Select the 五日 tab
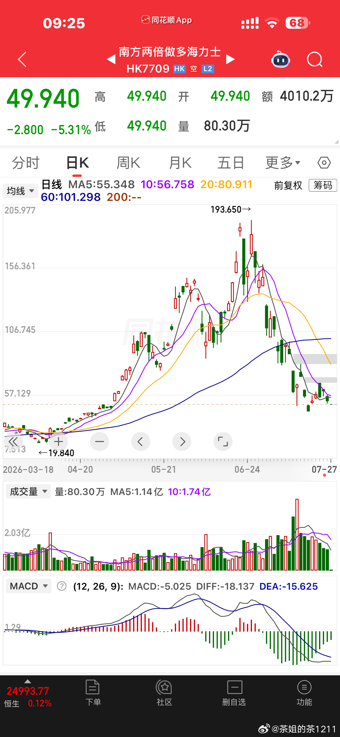This screenshot has height=737, width=340. pyautogui.click(x=231, y=163)
